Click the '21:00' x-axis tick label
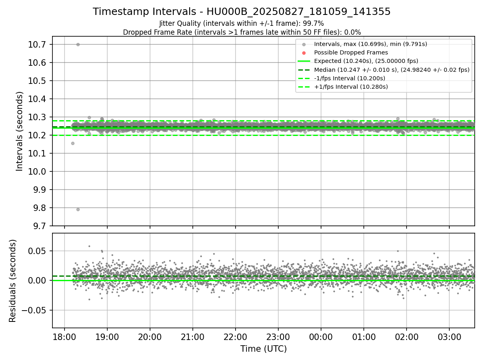Screen dimensions: 484x363 (193, 337)
